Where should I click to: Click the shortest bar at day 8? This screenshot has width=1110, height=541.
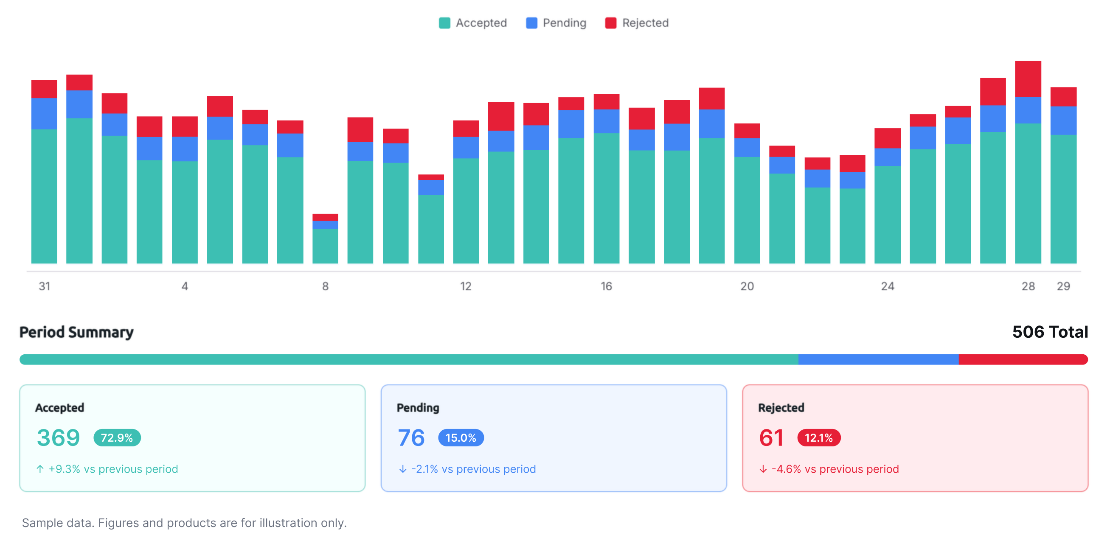pos(325,238)
